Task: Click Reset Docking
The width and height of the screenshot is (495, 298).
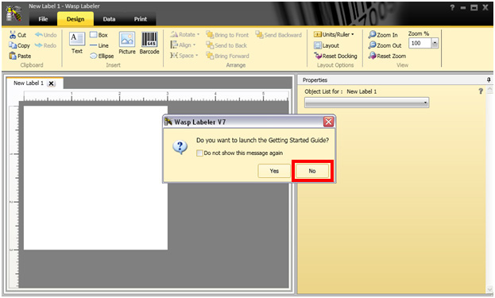Action: pos(335,56)
